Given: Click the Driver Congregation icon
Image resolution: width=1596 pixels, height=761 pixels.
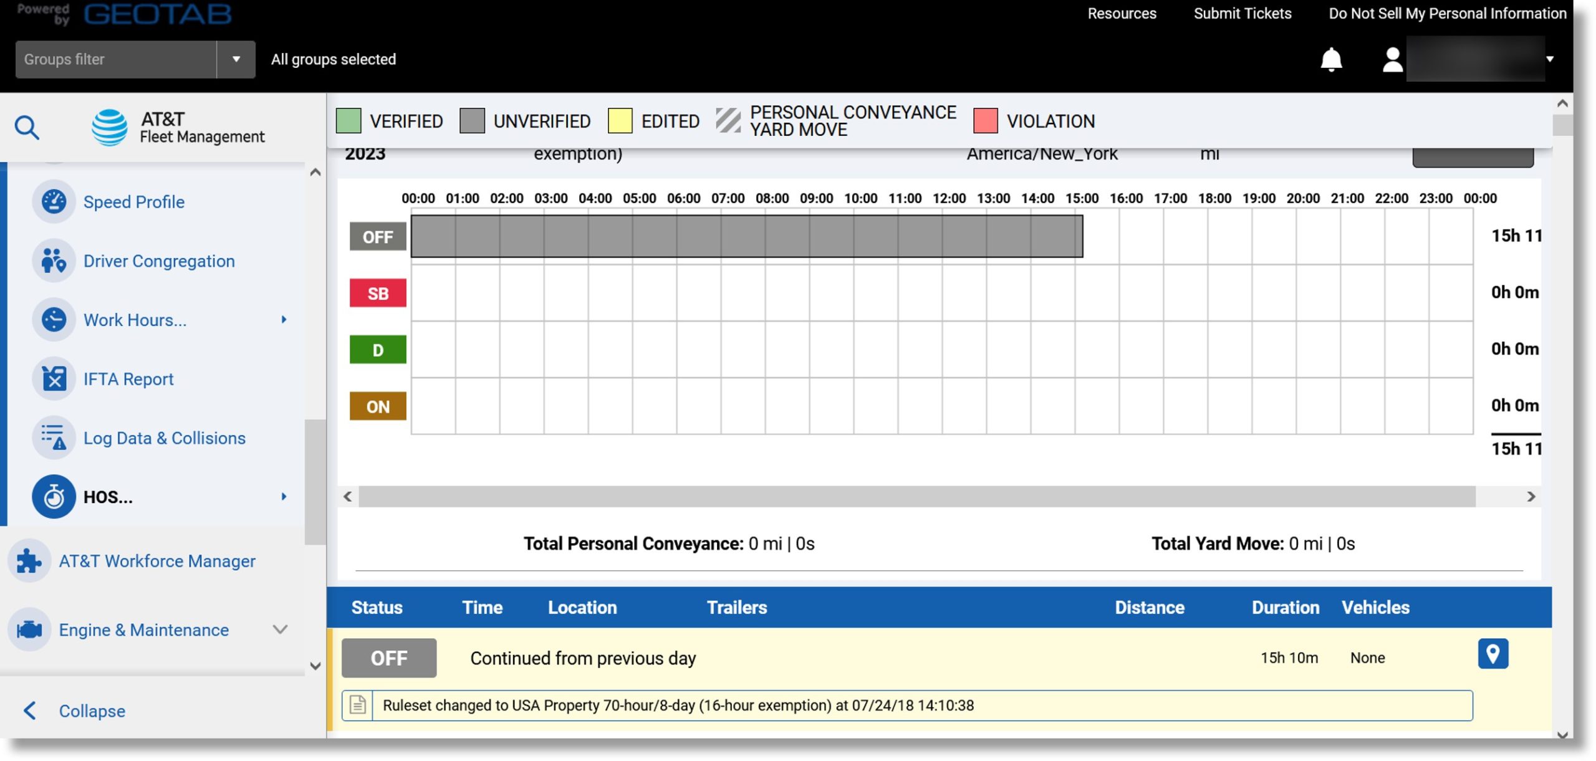Looking at the screenshot, I should 54,261.
